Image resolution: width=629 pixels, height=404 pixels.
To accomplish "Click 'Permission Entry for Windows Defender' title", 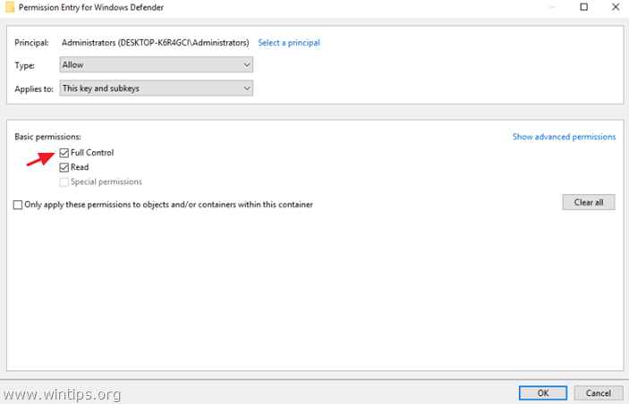I will [91, 7].
